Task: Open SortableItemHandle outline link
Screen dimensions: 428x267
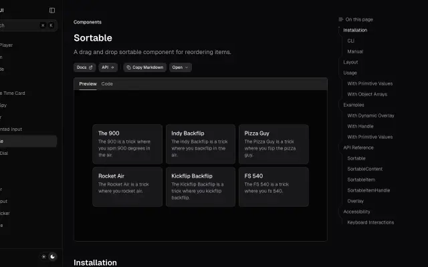Action: (368, 190)
